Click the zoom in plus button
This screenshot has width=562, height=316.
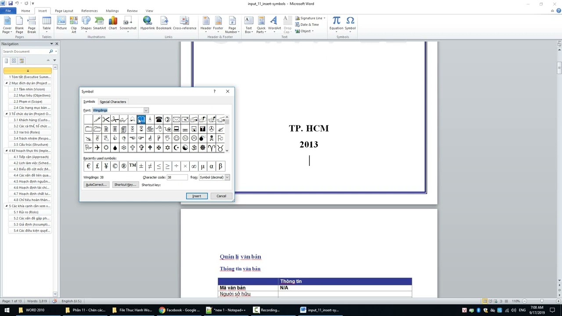pos(558,301)
